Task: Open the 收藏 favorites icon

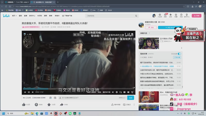Action: pos(176,15)
